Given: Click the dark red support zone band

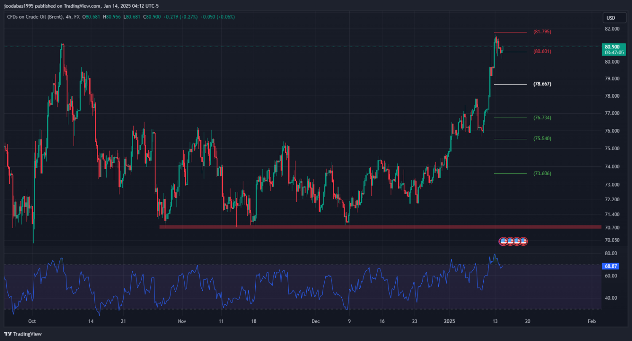Looking at the screenshot, I should (379, 227).
